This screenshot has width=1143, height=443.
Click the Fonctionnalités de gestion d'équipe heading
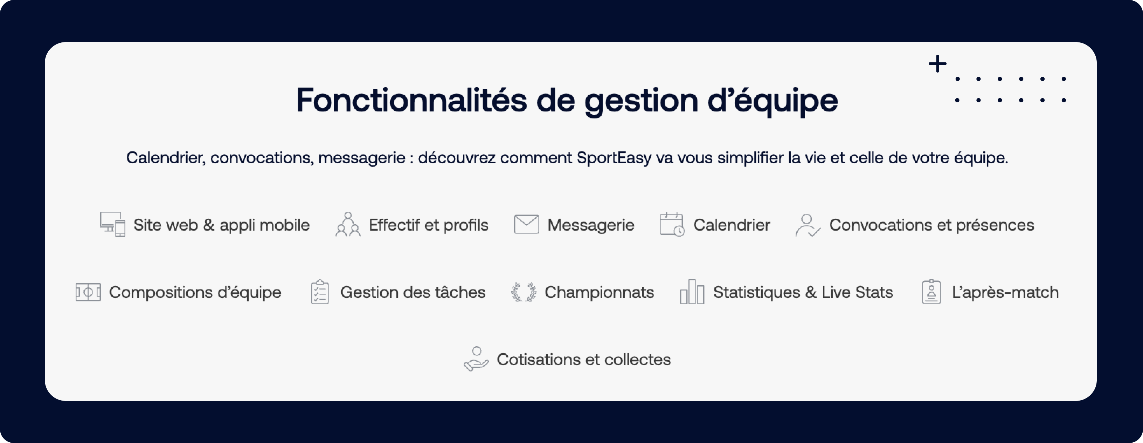(567, 101)
